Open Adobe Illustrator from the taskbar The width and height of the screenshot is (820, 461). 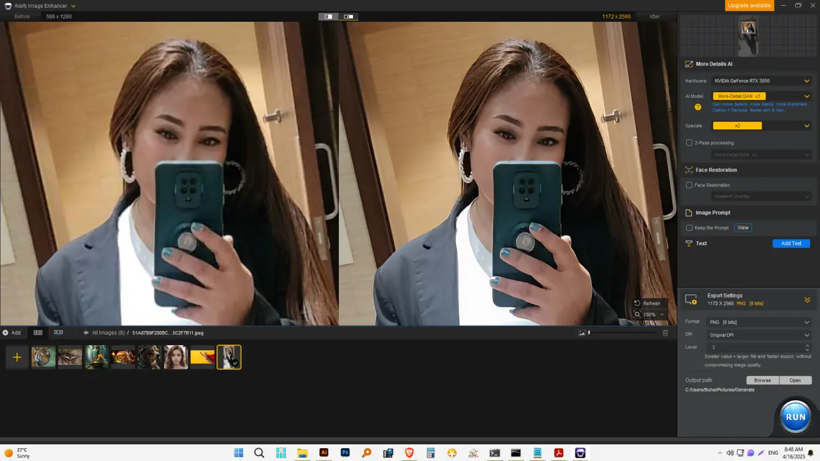point(324,453)
